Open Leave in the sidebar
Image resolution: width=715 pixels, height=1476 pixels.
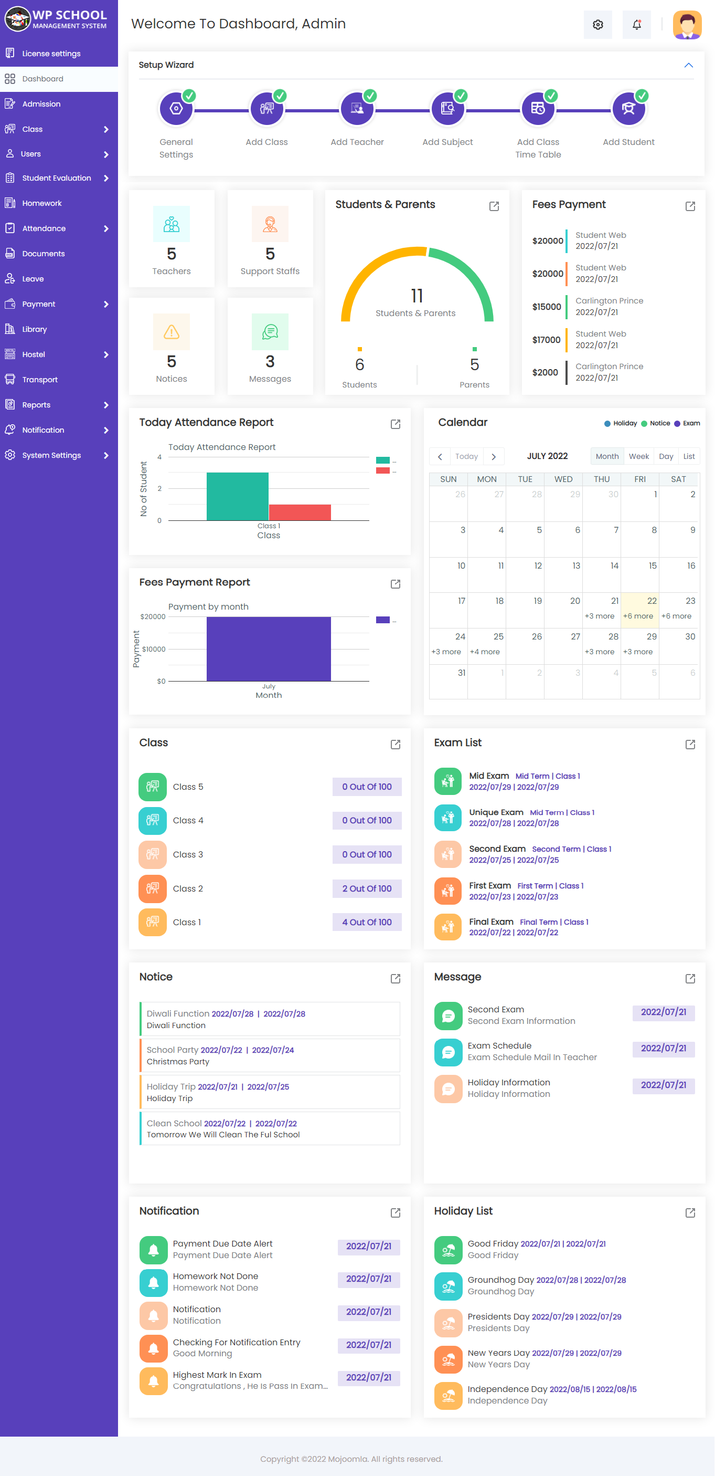tap(59, 278)
